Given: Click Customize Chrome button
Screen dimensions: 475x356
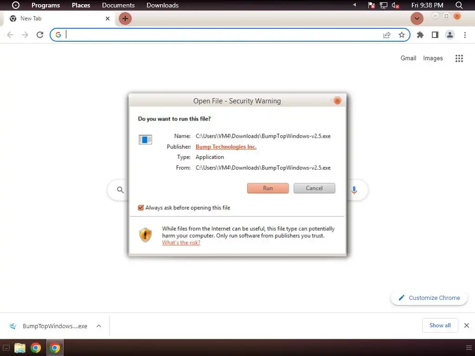Looking at the screenshot, I should pos(429,298).
